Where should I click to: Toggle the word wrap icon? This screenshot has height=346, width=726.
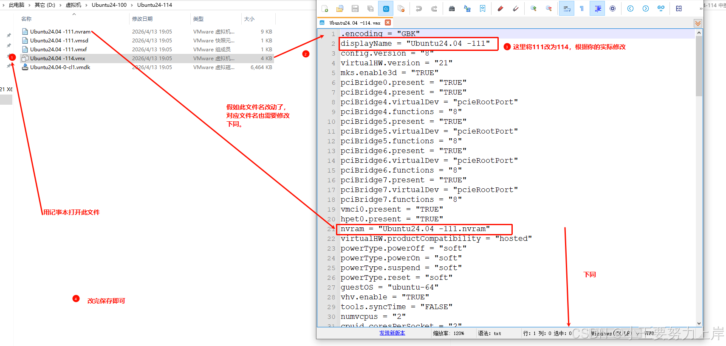567,8
